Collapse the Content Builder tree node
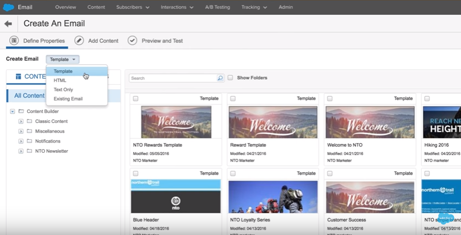The height and width of the screenshot is (235, 461). click(13, 112)
